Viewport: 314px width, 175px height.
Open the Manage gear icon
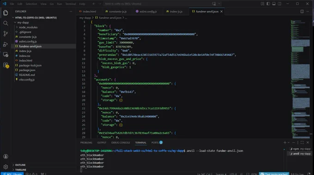(6, 167)
